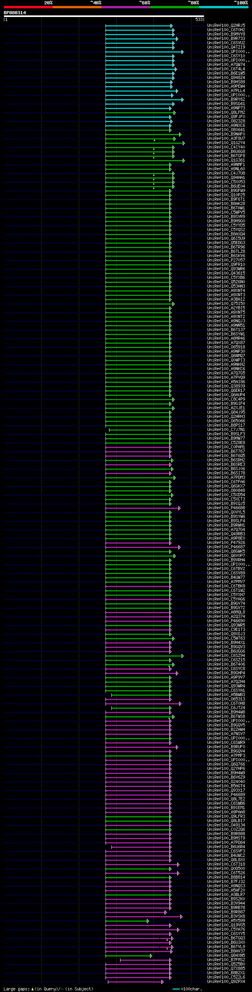Click label UniRef100_B9HS89
Image resolution: width=252 pixels, height=992 pixels.
pos(226,82)
